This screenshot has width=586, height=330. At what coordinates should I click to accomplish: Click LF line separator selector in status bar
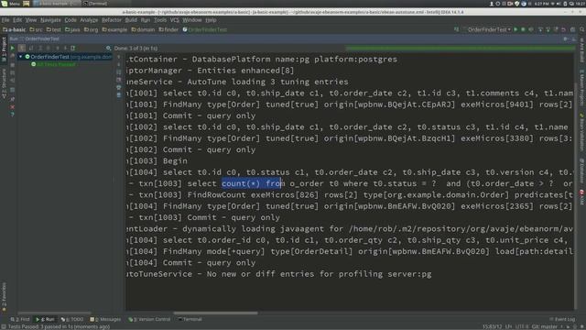pyautogui.click(x=509, y=327)
